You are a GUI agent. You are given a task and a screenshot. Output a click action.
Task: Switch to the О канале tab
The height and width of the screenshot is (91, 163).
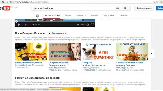[123, 15]
